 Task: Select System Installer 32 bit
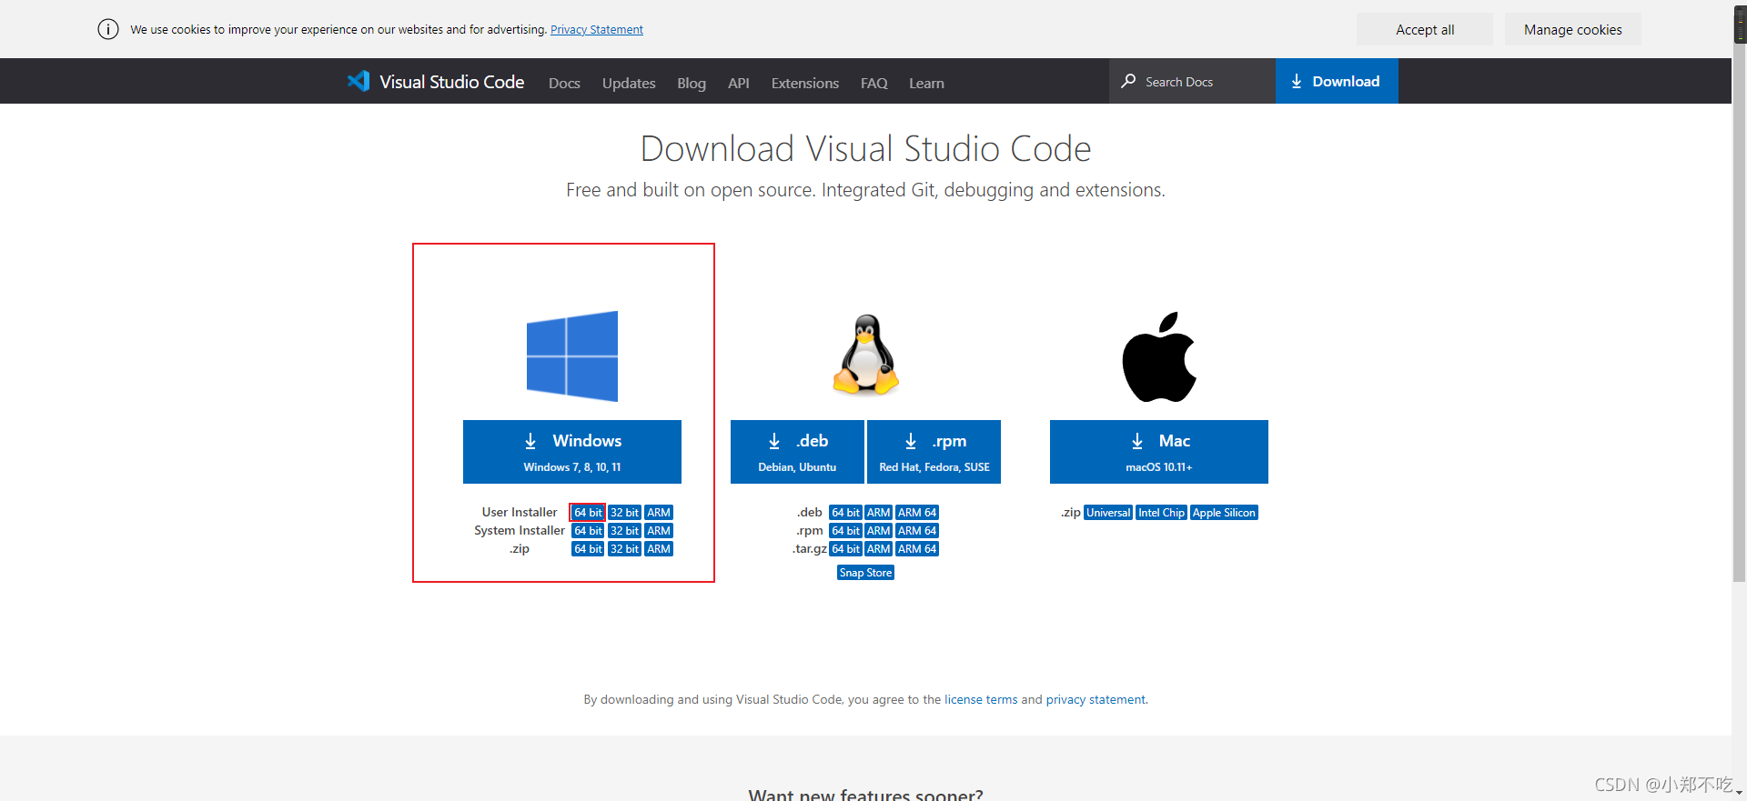[x=624, y=531]
